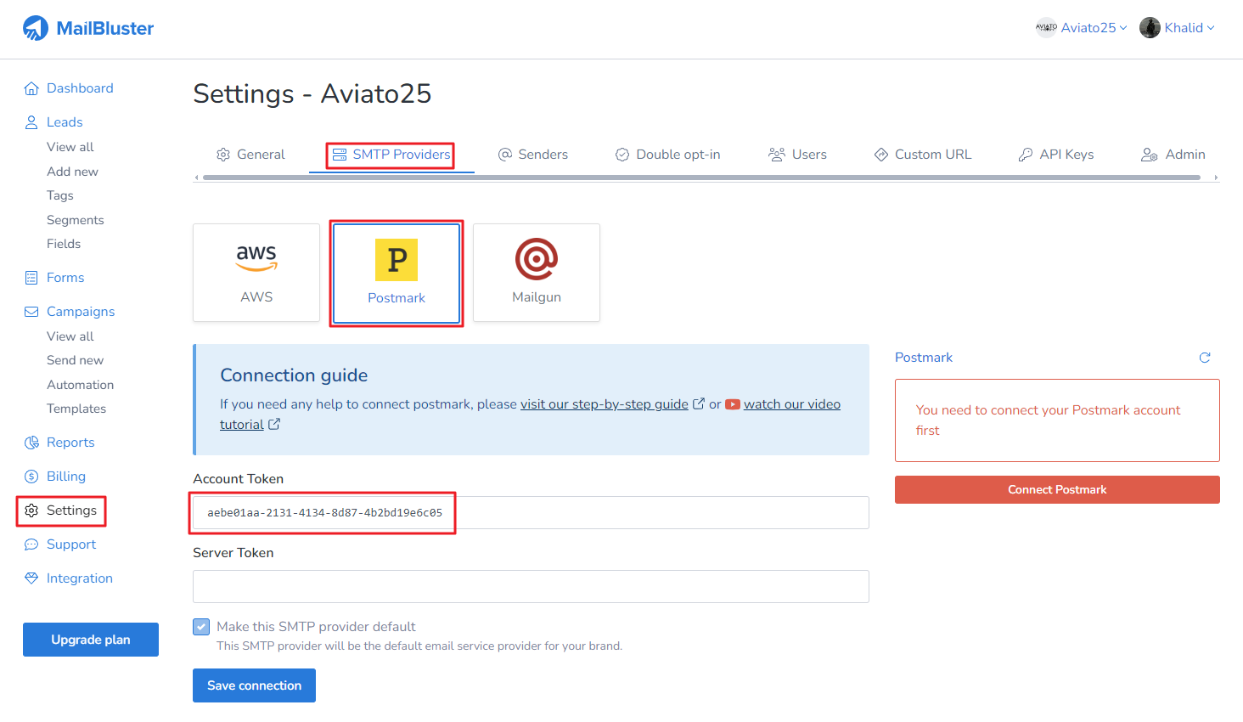Viewport: 1243px width, 722px height.
Task: Open Dashboard from the sidebar
Action: pyautogui.click(x=80, y=88)
